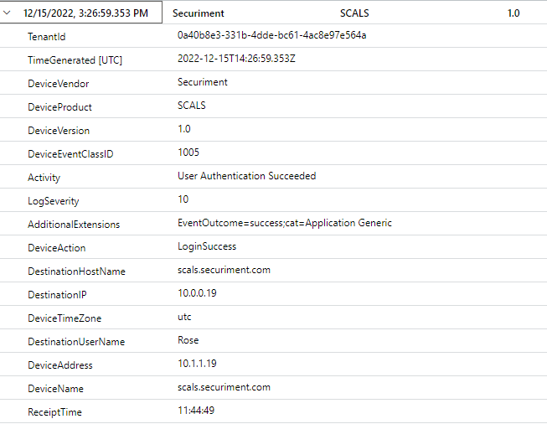This screenshot has height=424, width=547.
Task: Click the 1.0 cell in the header row
Action: click(x=513, y=13)
